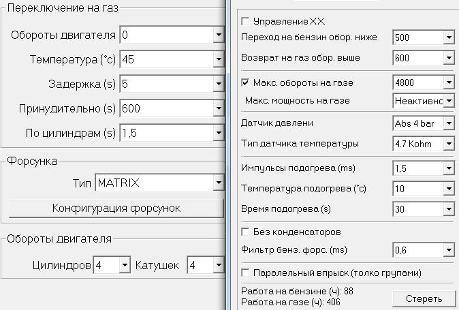
Task: Open the Задержка (s) dropdown
Action: click(218, 84)
